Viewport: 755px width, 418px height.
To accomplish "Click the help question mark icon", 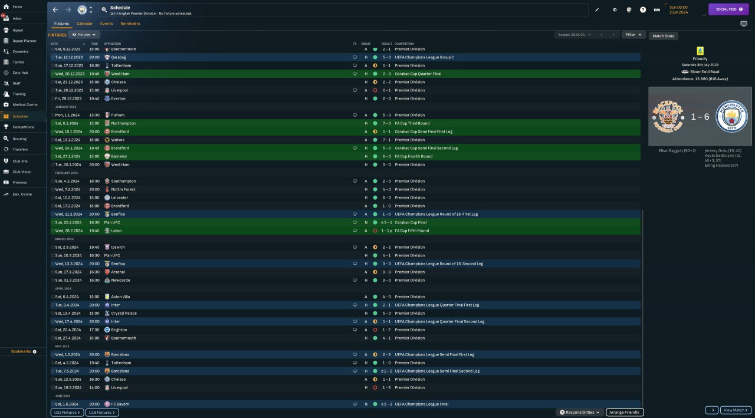I will coord(643,10).
